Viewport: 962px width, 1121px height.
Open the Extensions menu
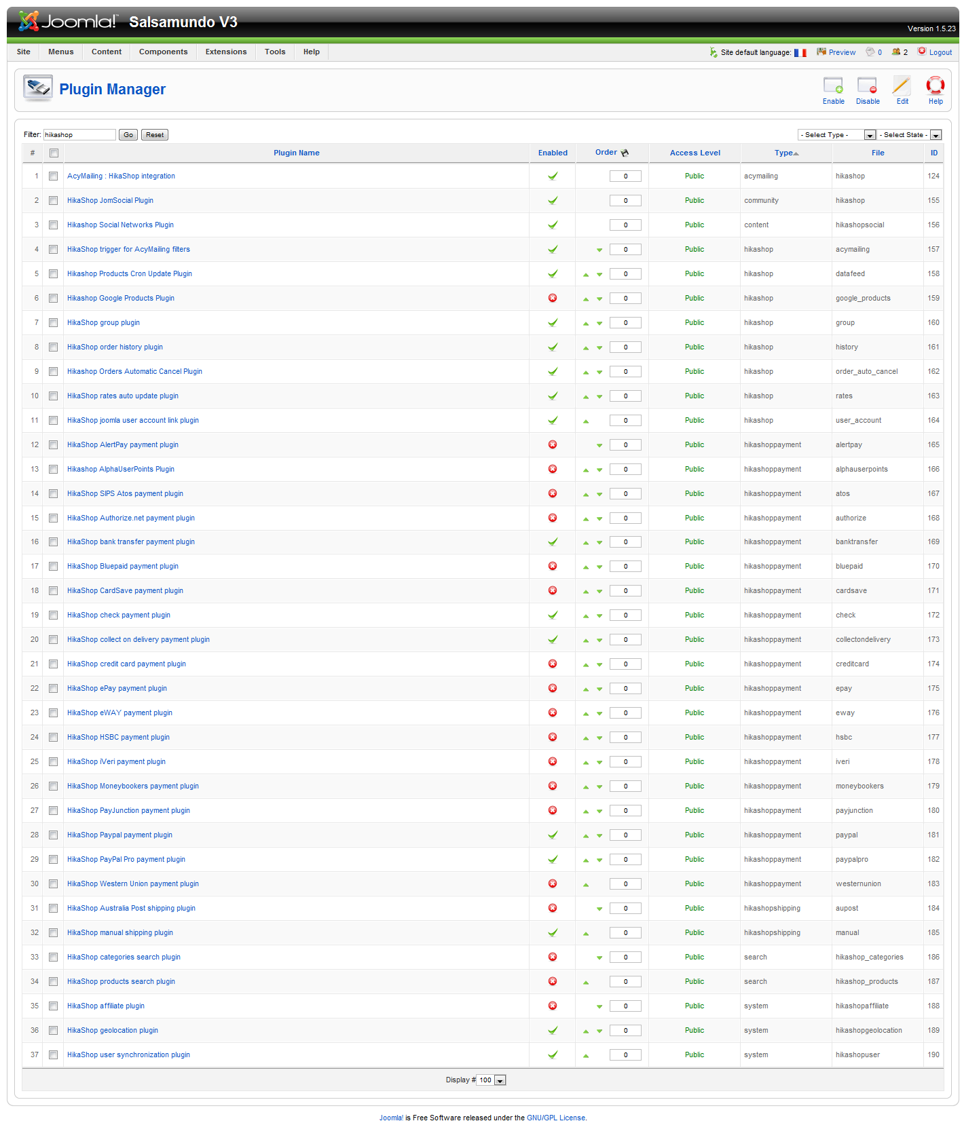point(226,52)
